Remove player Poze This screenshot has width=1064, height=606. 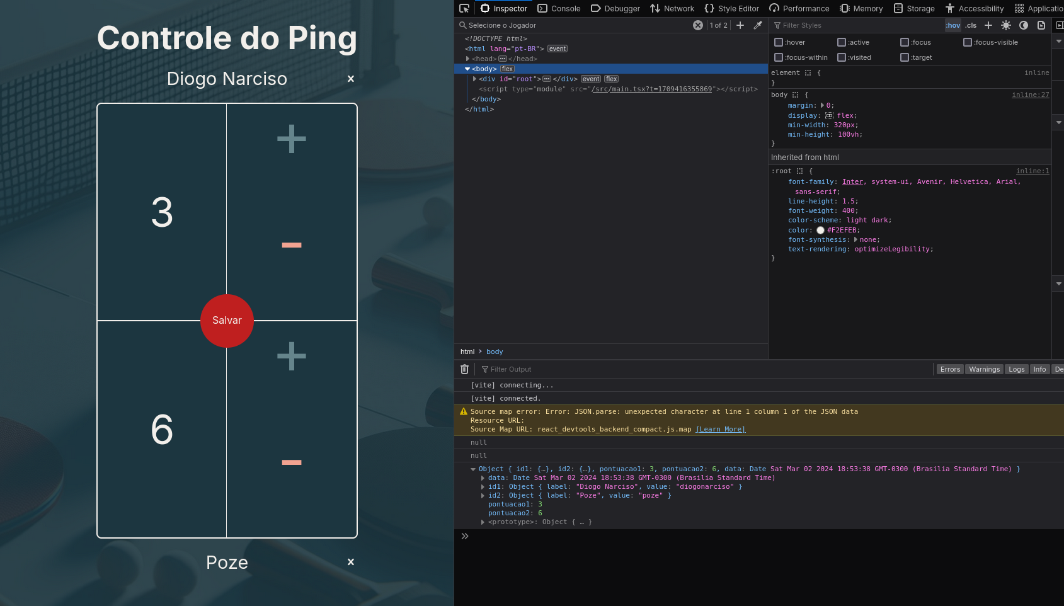point(351,562)
